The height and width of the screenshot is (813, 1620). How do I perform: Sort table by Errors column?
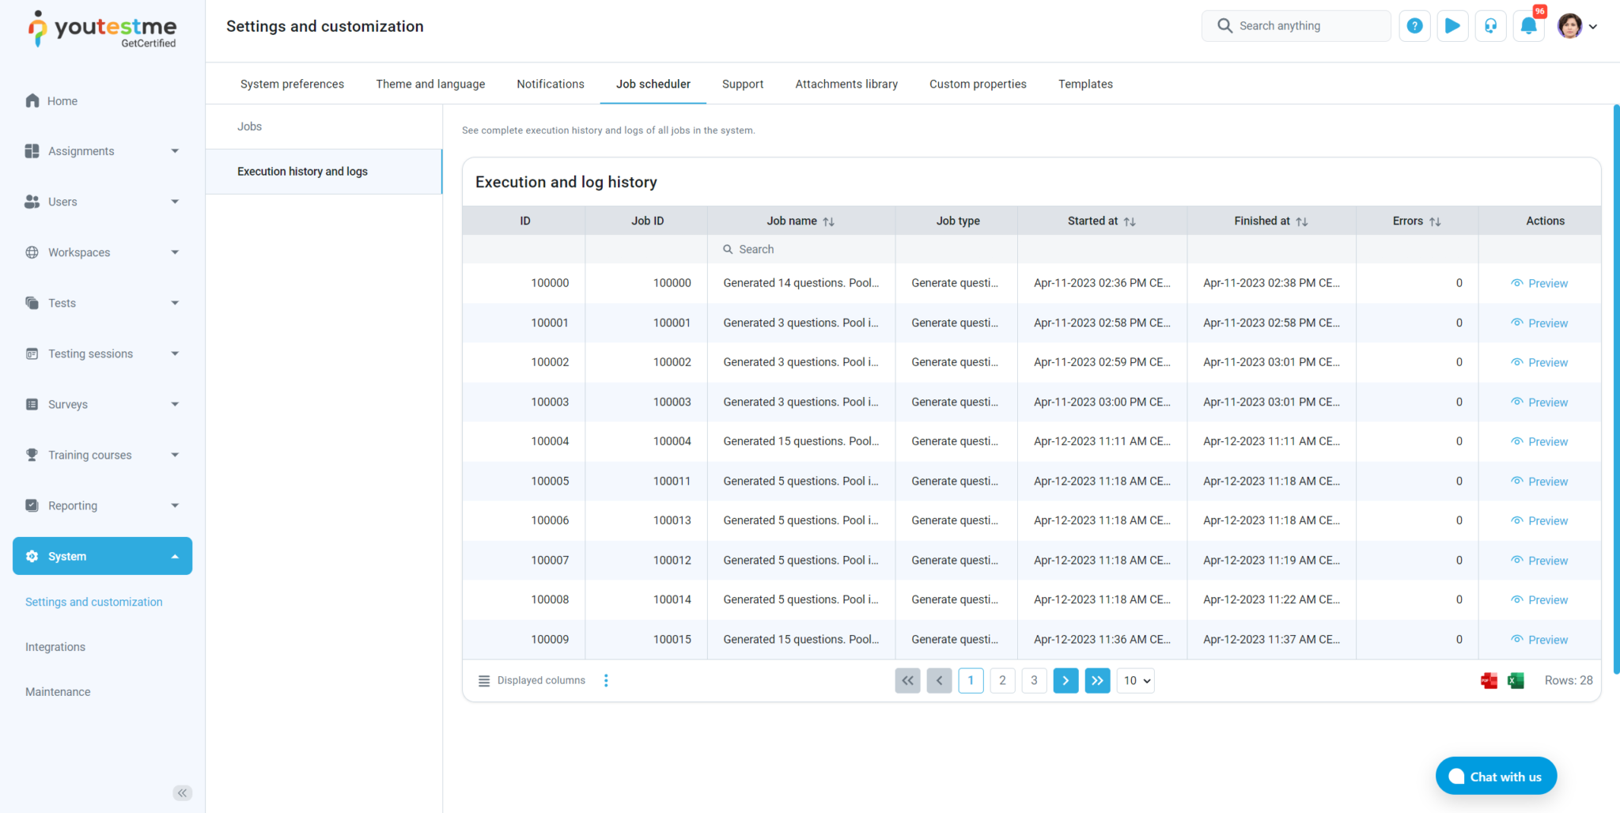click(1435, 221)
